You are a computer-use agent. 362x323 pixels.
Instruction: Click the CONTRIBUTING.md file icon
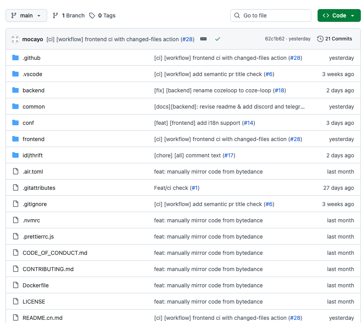(15, 269)
